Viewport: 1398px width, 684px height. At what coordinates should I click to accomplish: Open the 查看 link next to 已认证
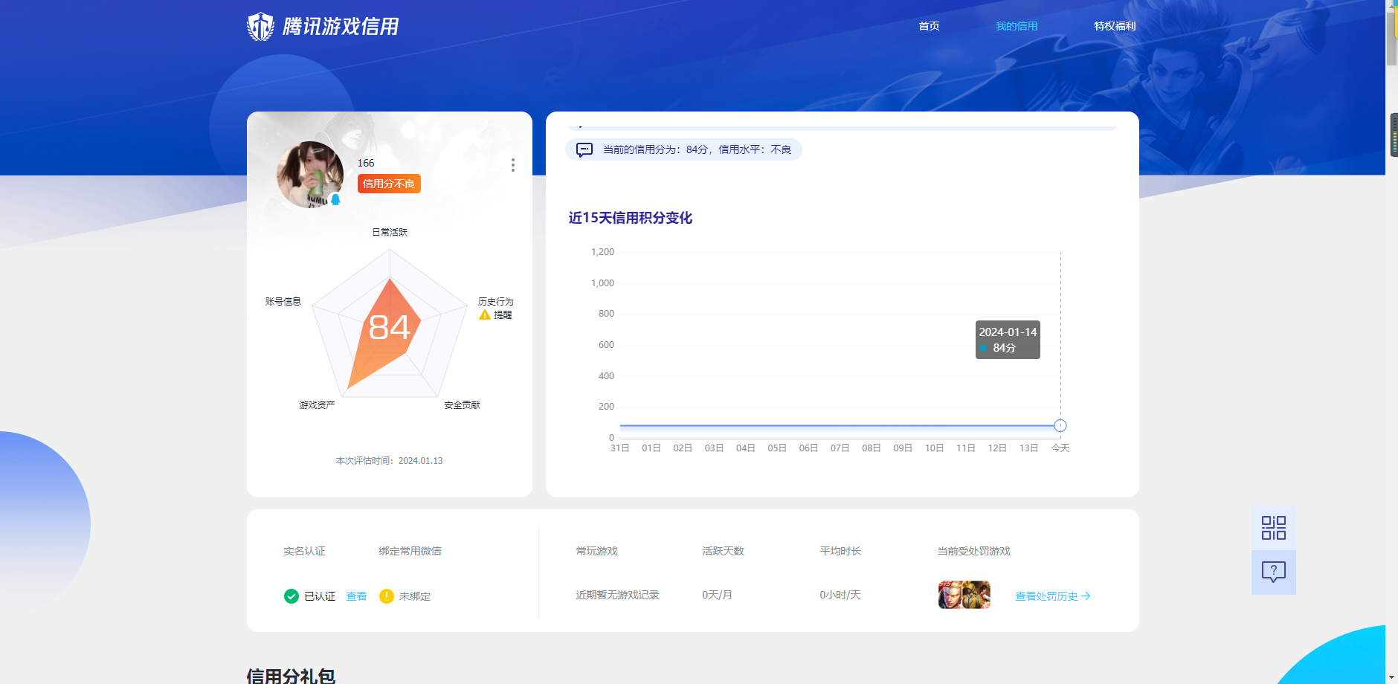356,596
